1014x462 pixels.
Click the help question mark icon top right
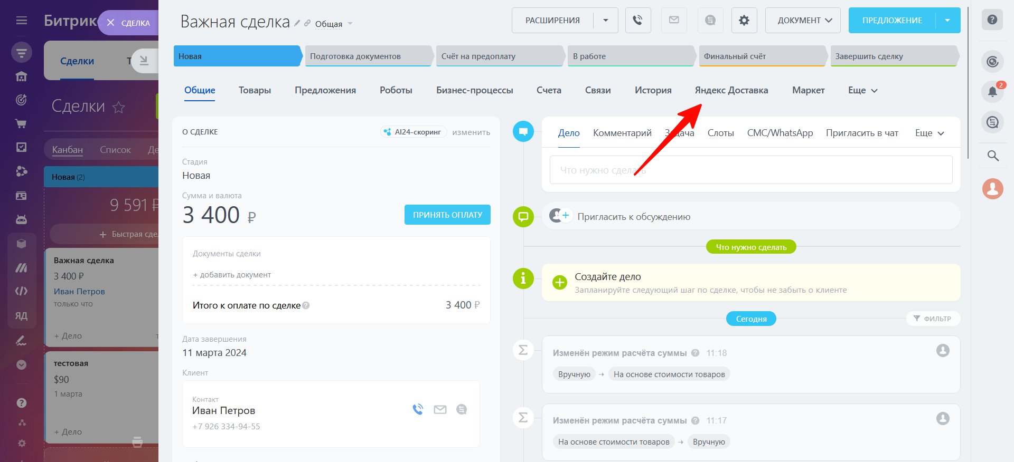point(992,20)
